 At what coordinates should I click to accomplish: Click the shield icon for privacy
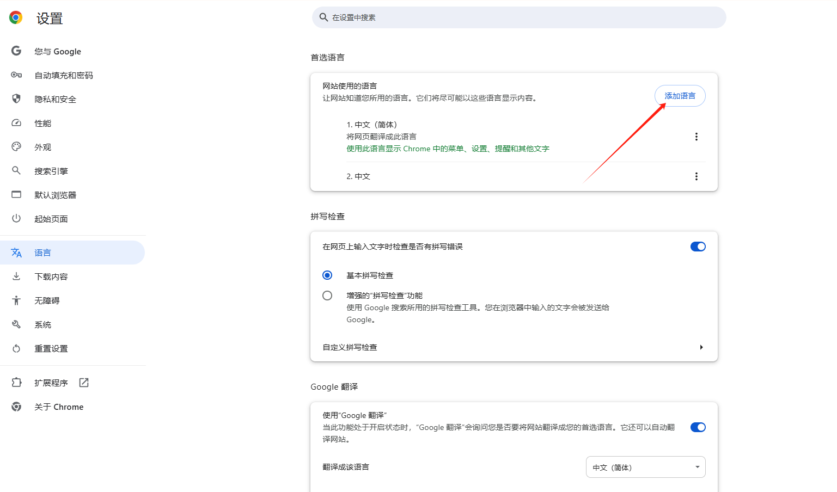(x=16, y=99)
